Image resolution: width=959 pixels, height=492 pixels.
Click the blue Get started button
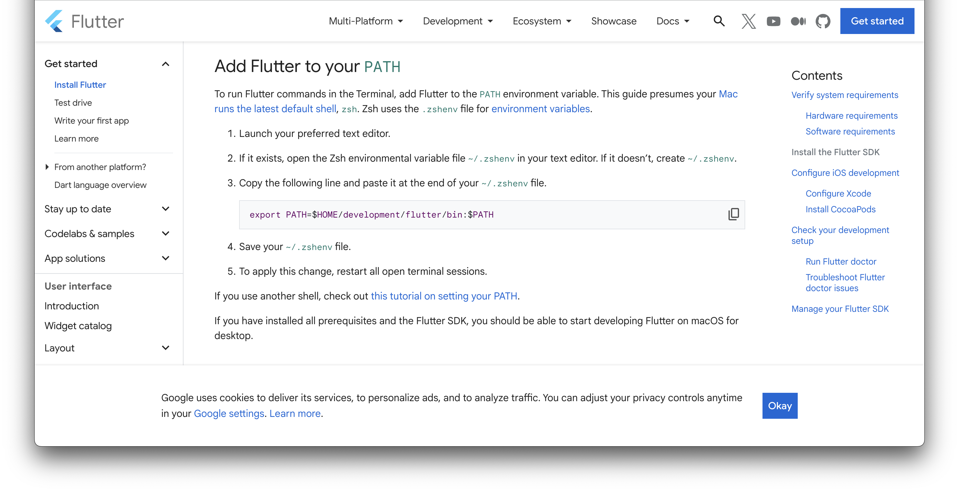(877, 21)
